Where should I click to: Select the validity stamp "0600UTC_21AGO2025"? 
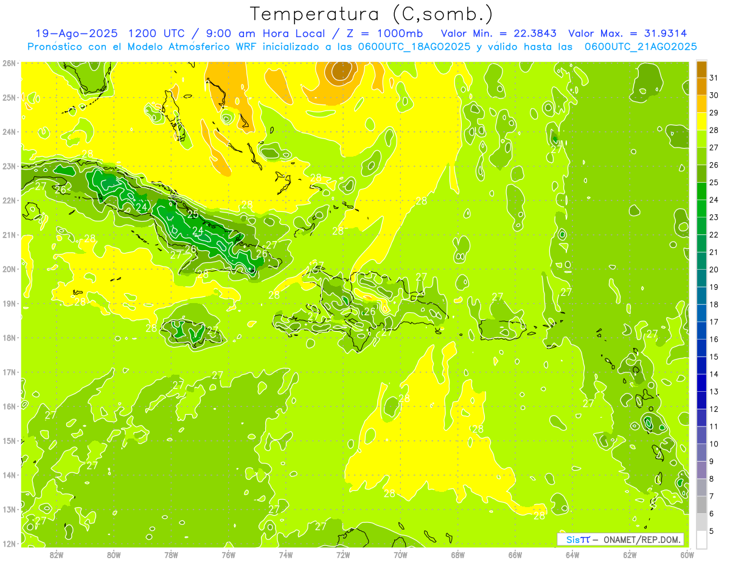641,47
